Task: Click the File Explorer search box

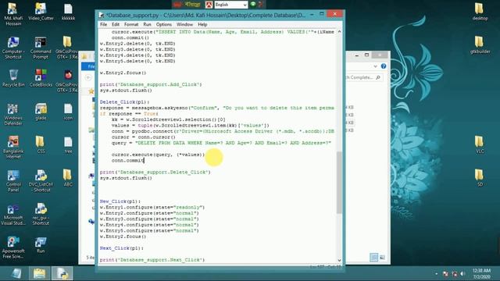Action: (363, 77)
